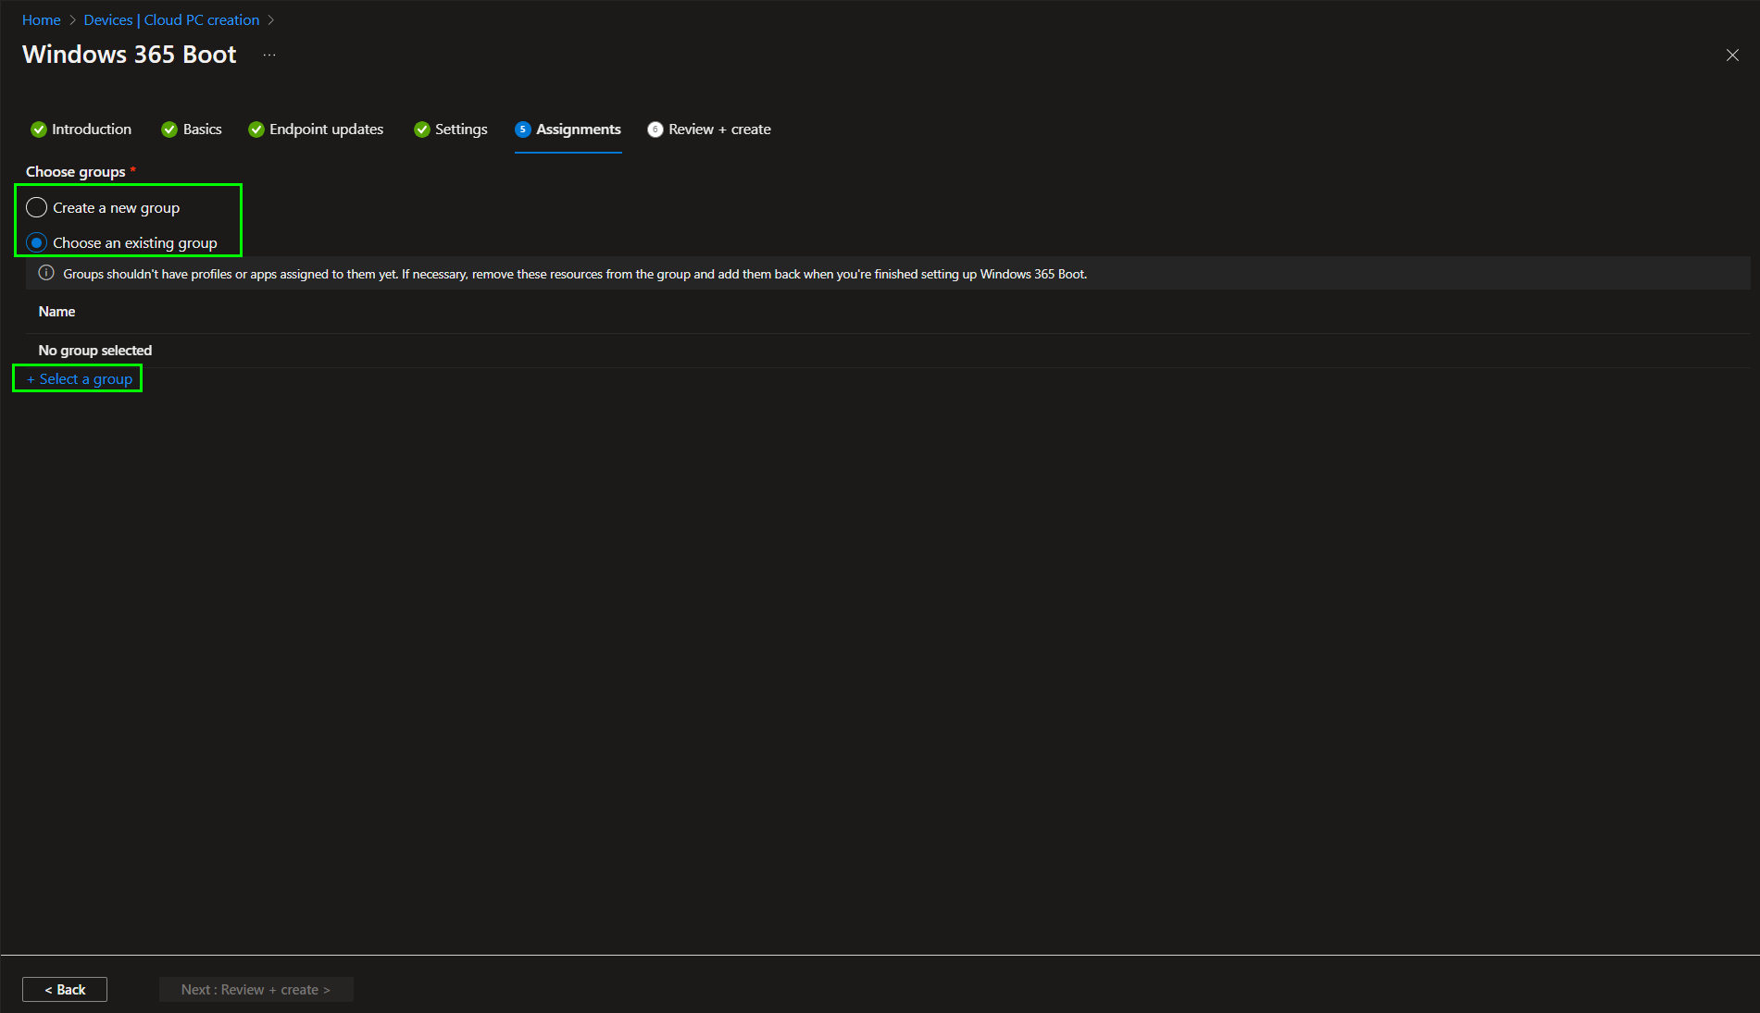Viewport: 1760px width, 1013px height.
Task: Open the Devices | Cloud PC creation breadcrumb
Action: (x=171, y=20)
